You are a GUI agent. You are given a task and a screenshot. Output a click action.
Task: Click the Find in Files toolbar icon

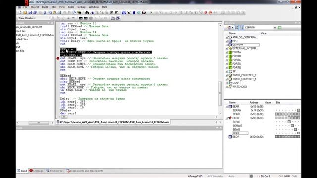(x=79, y=13)
